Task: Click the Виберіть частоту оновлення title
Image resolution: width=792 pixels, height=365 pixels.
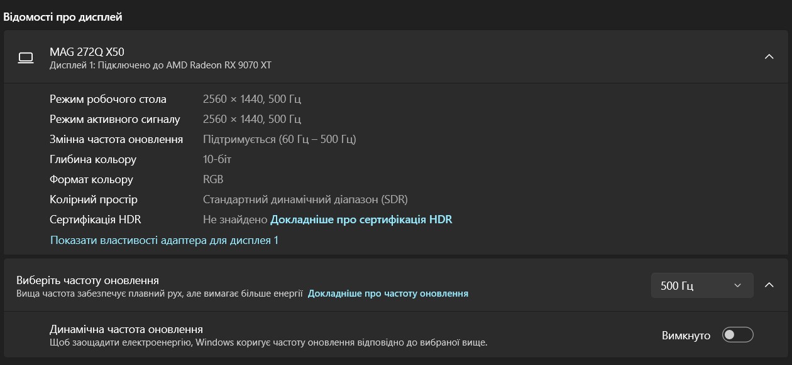Action: click(x=87, y=280)
